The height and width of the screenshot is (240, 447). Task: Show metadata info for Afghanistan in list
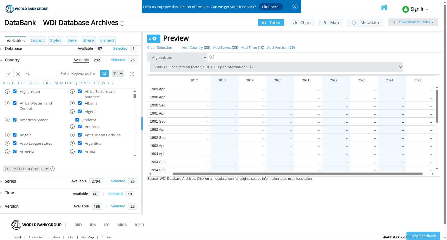7,91
